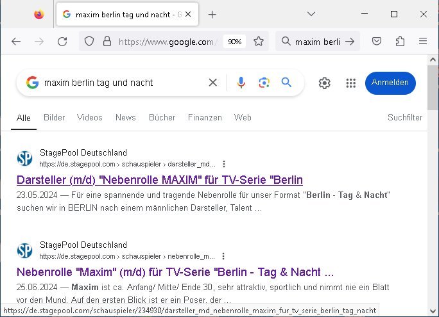Close the maxim berlin tag und nacht tab
The height and width of the screenshot is (317, 439).
click(189, 14)
